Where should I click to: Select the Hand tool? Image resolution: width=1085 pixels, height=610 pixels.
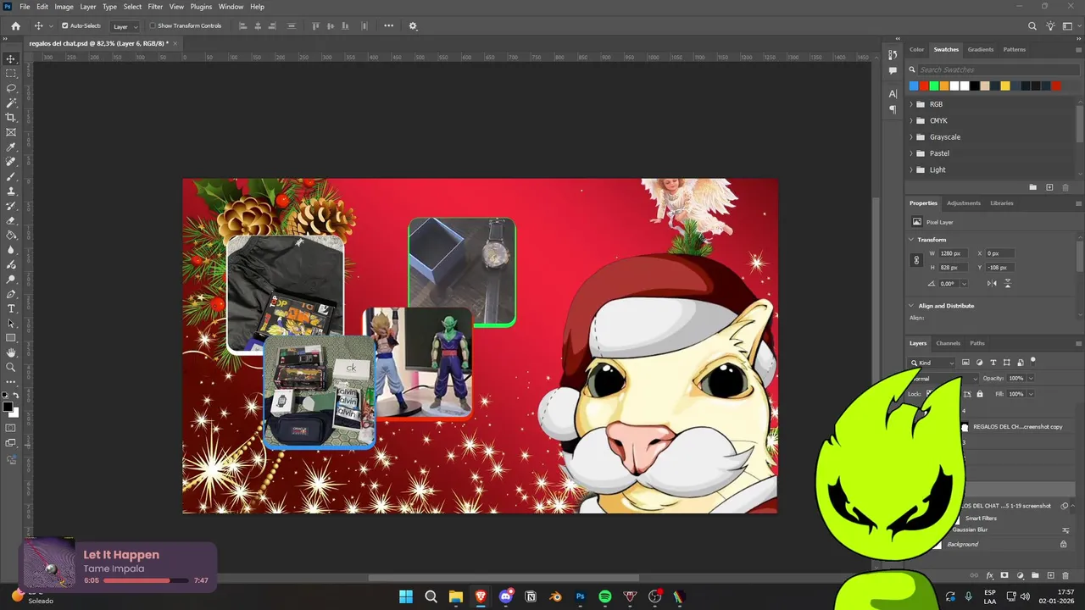(x=11, y=352)
